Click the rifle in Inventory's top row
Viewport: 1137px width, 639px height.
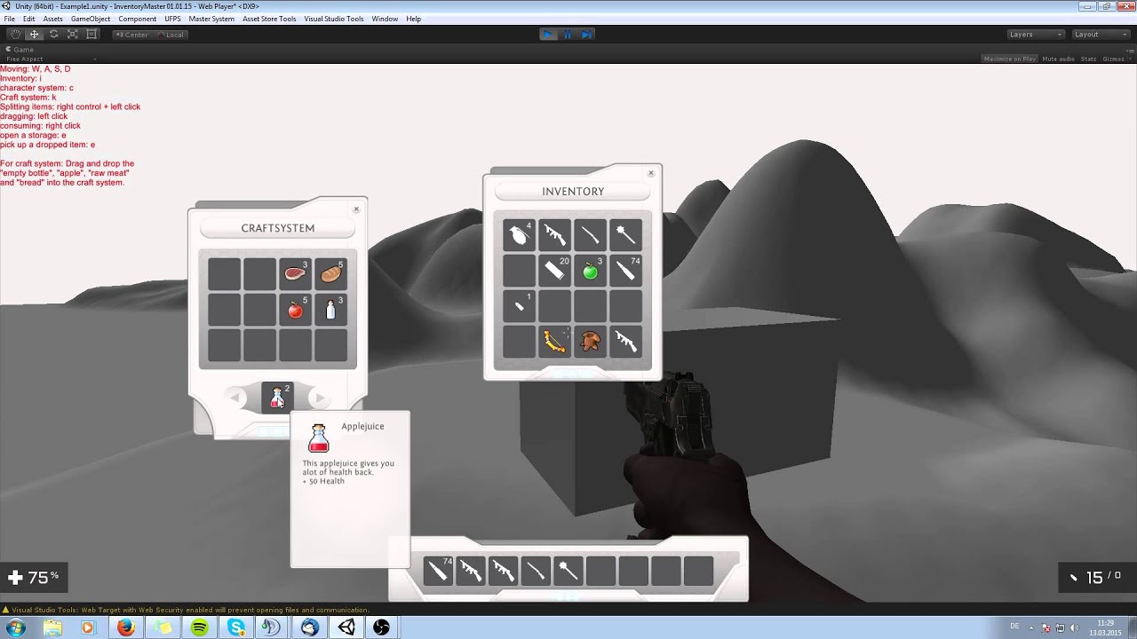[x=554, y=235]
